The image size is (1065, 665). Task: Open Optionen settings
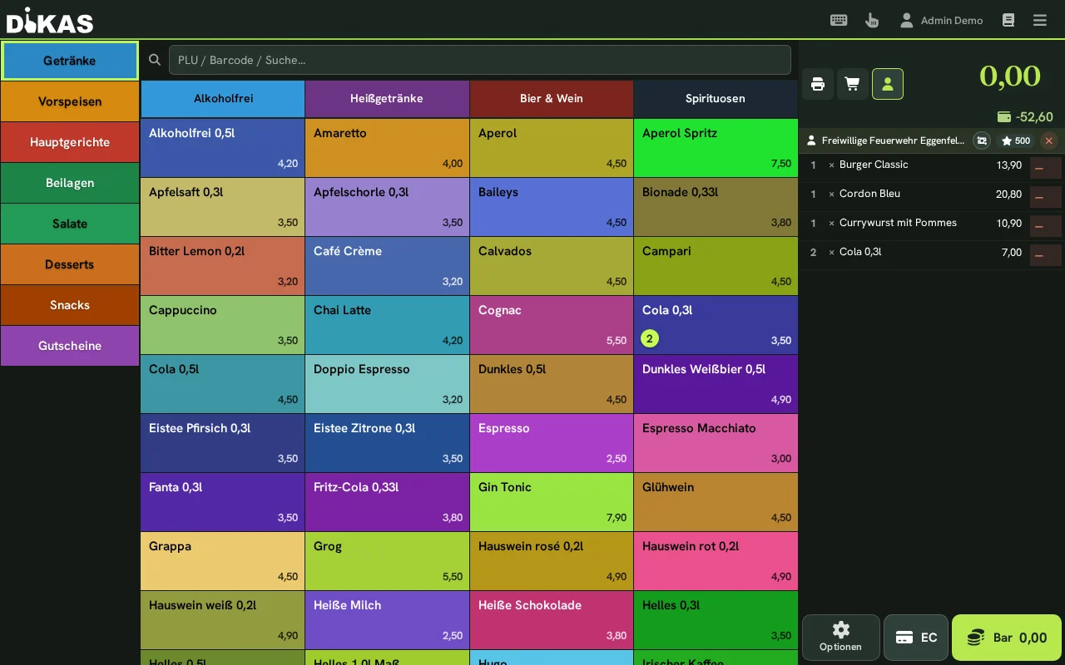(840, 638)
